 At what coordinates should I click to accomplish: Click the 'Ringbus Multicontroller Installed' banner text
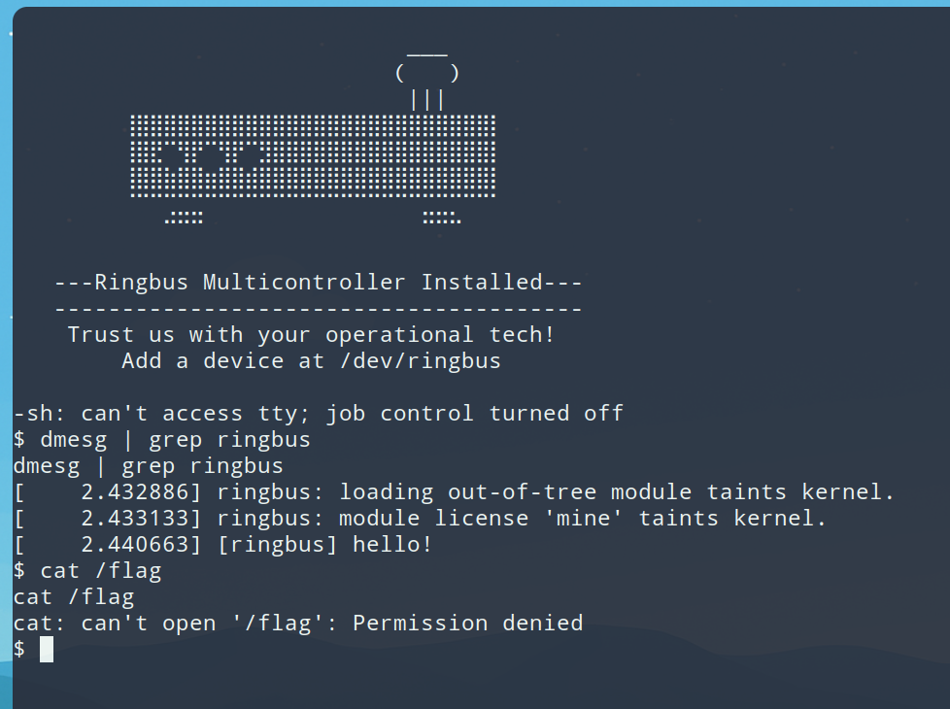319,283
